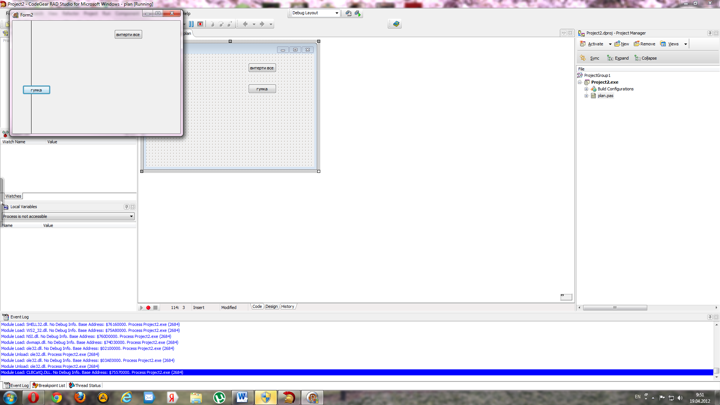Open the Activate dropdown arrow
This screenshot has height=405, width=720.
coord(610,44)
